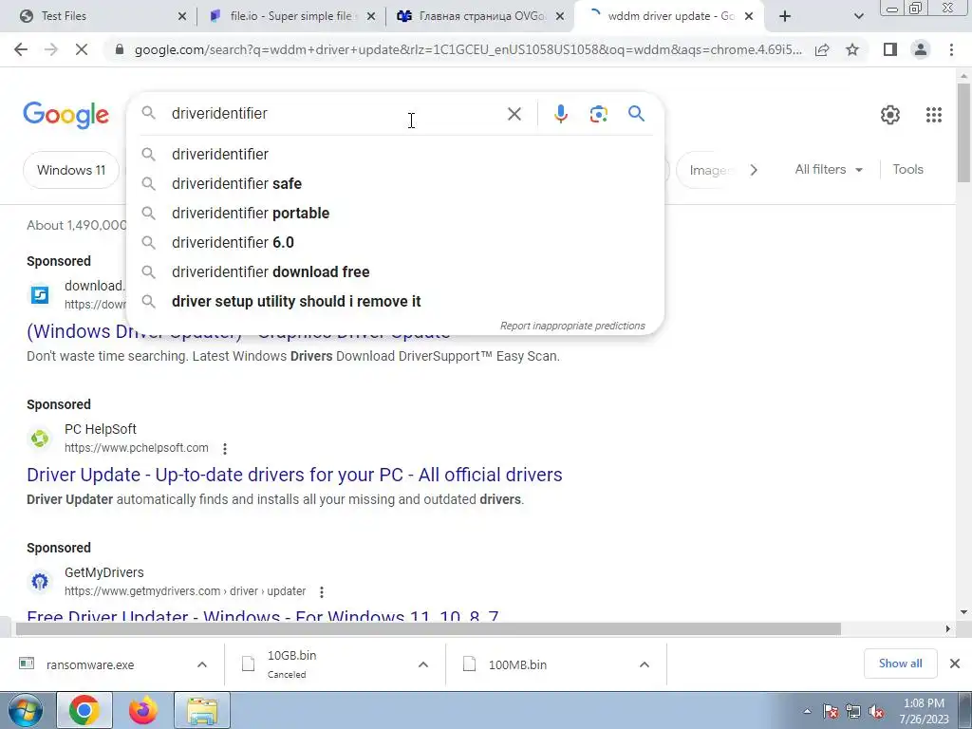This screenshot has width=972, height=729.
Task: Switch to the Главная страница OVGo tab
Action: (481, 16)
